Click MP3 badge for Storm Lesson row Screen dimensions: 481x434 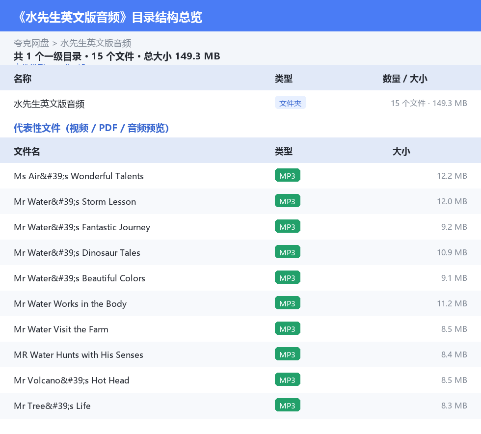(x=288, y=201)
